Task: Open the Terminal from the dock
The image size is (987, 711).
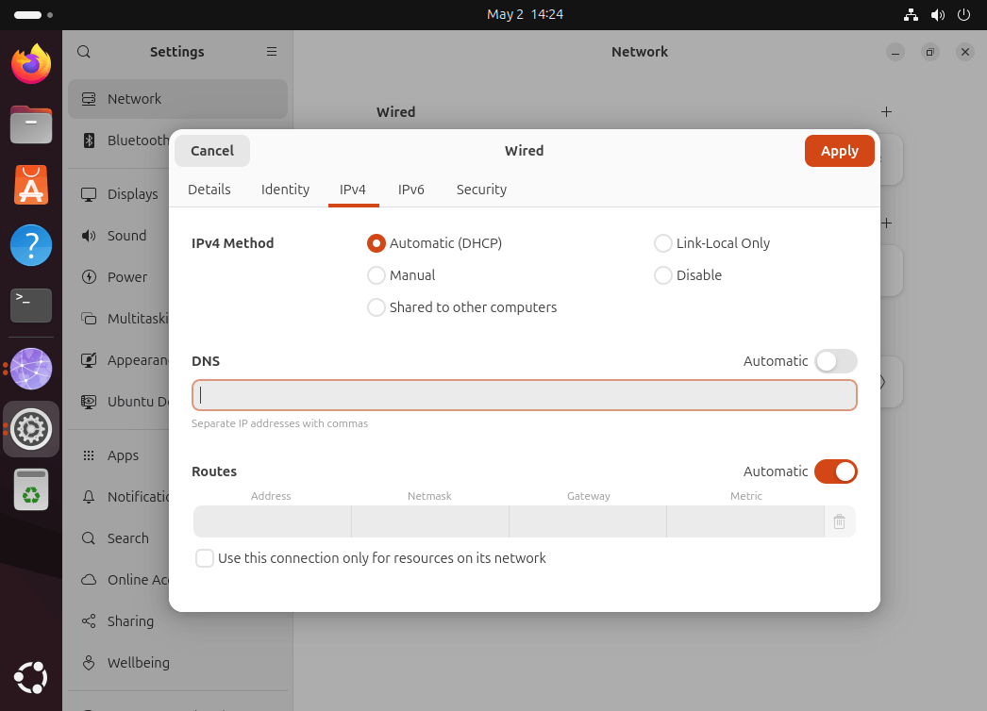Action: coord(31,305)
